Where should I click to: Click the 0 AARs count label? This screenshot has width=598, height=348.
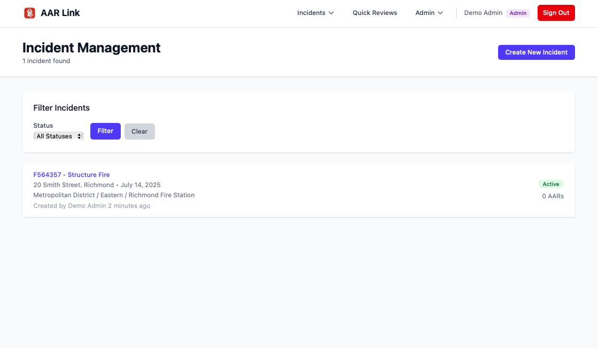click(x=553, y=196)
